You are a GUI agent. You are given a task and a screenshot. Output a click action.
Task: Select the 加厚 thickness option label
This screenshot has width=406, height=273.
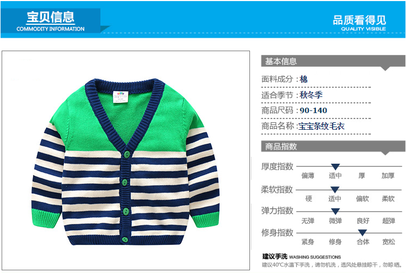tap(388, 176)
